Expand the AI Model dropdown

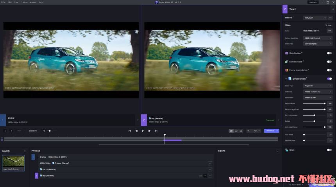click(318, 91)
